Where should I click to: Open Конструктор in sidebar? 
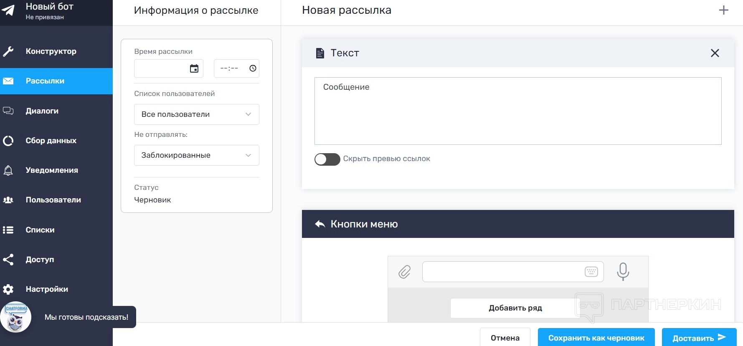(x=51, y=51)
